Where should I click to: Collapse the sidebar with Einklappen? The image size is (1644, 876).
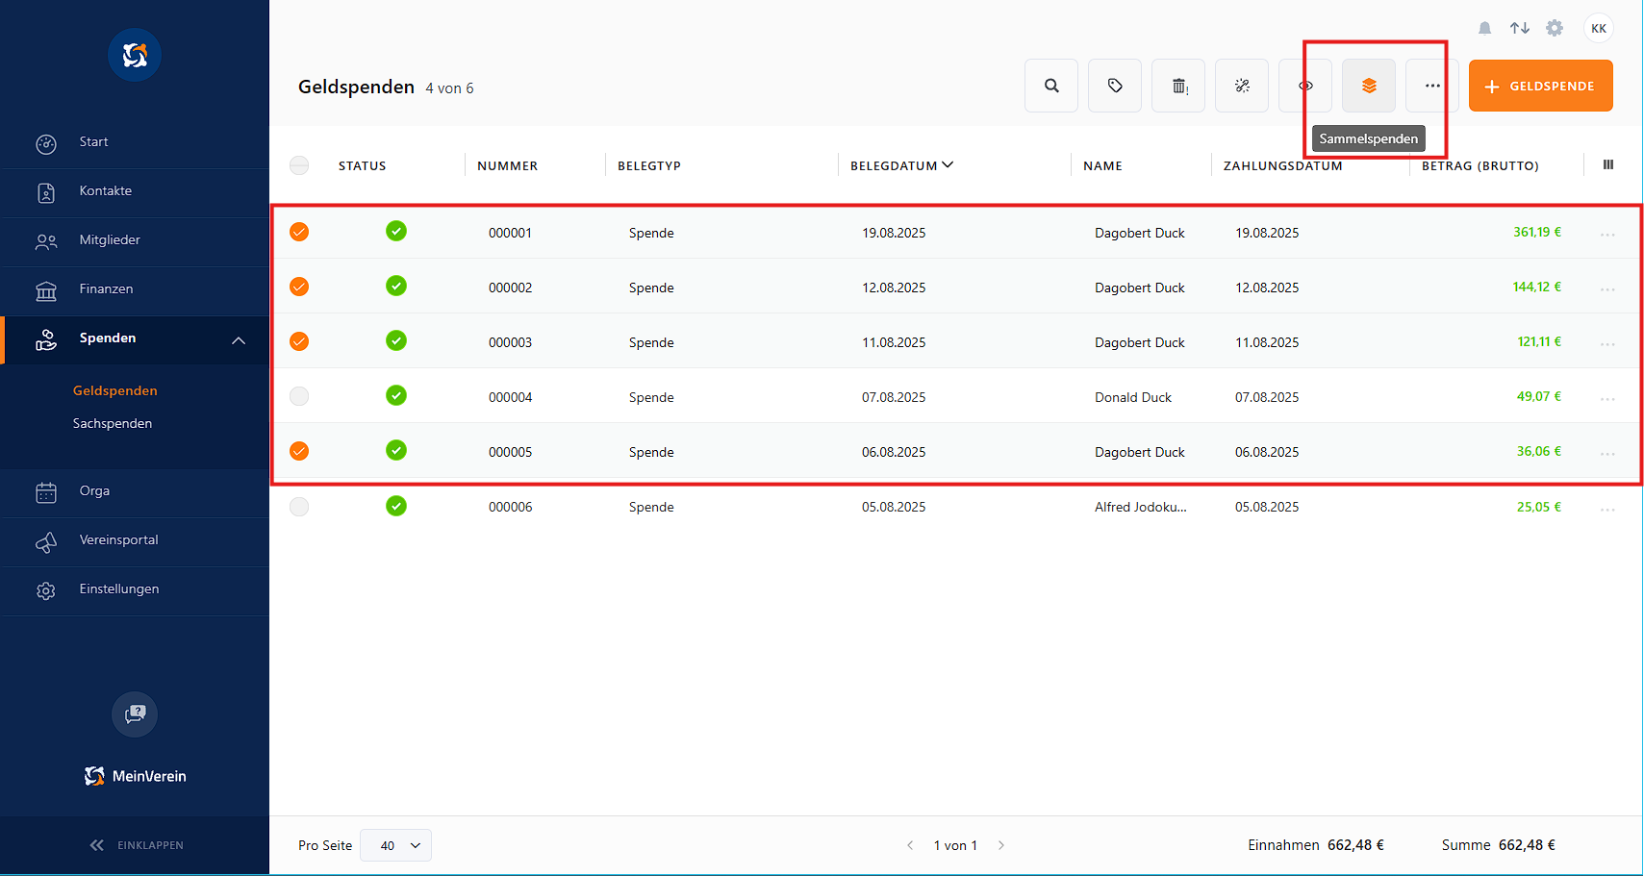[136, 845]
